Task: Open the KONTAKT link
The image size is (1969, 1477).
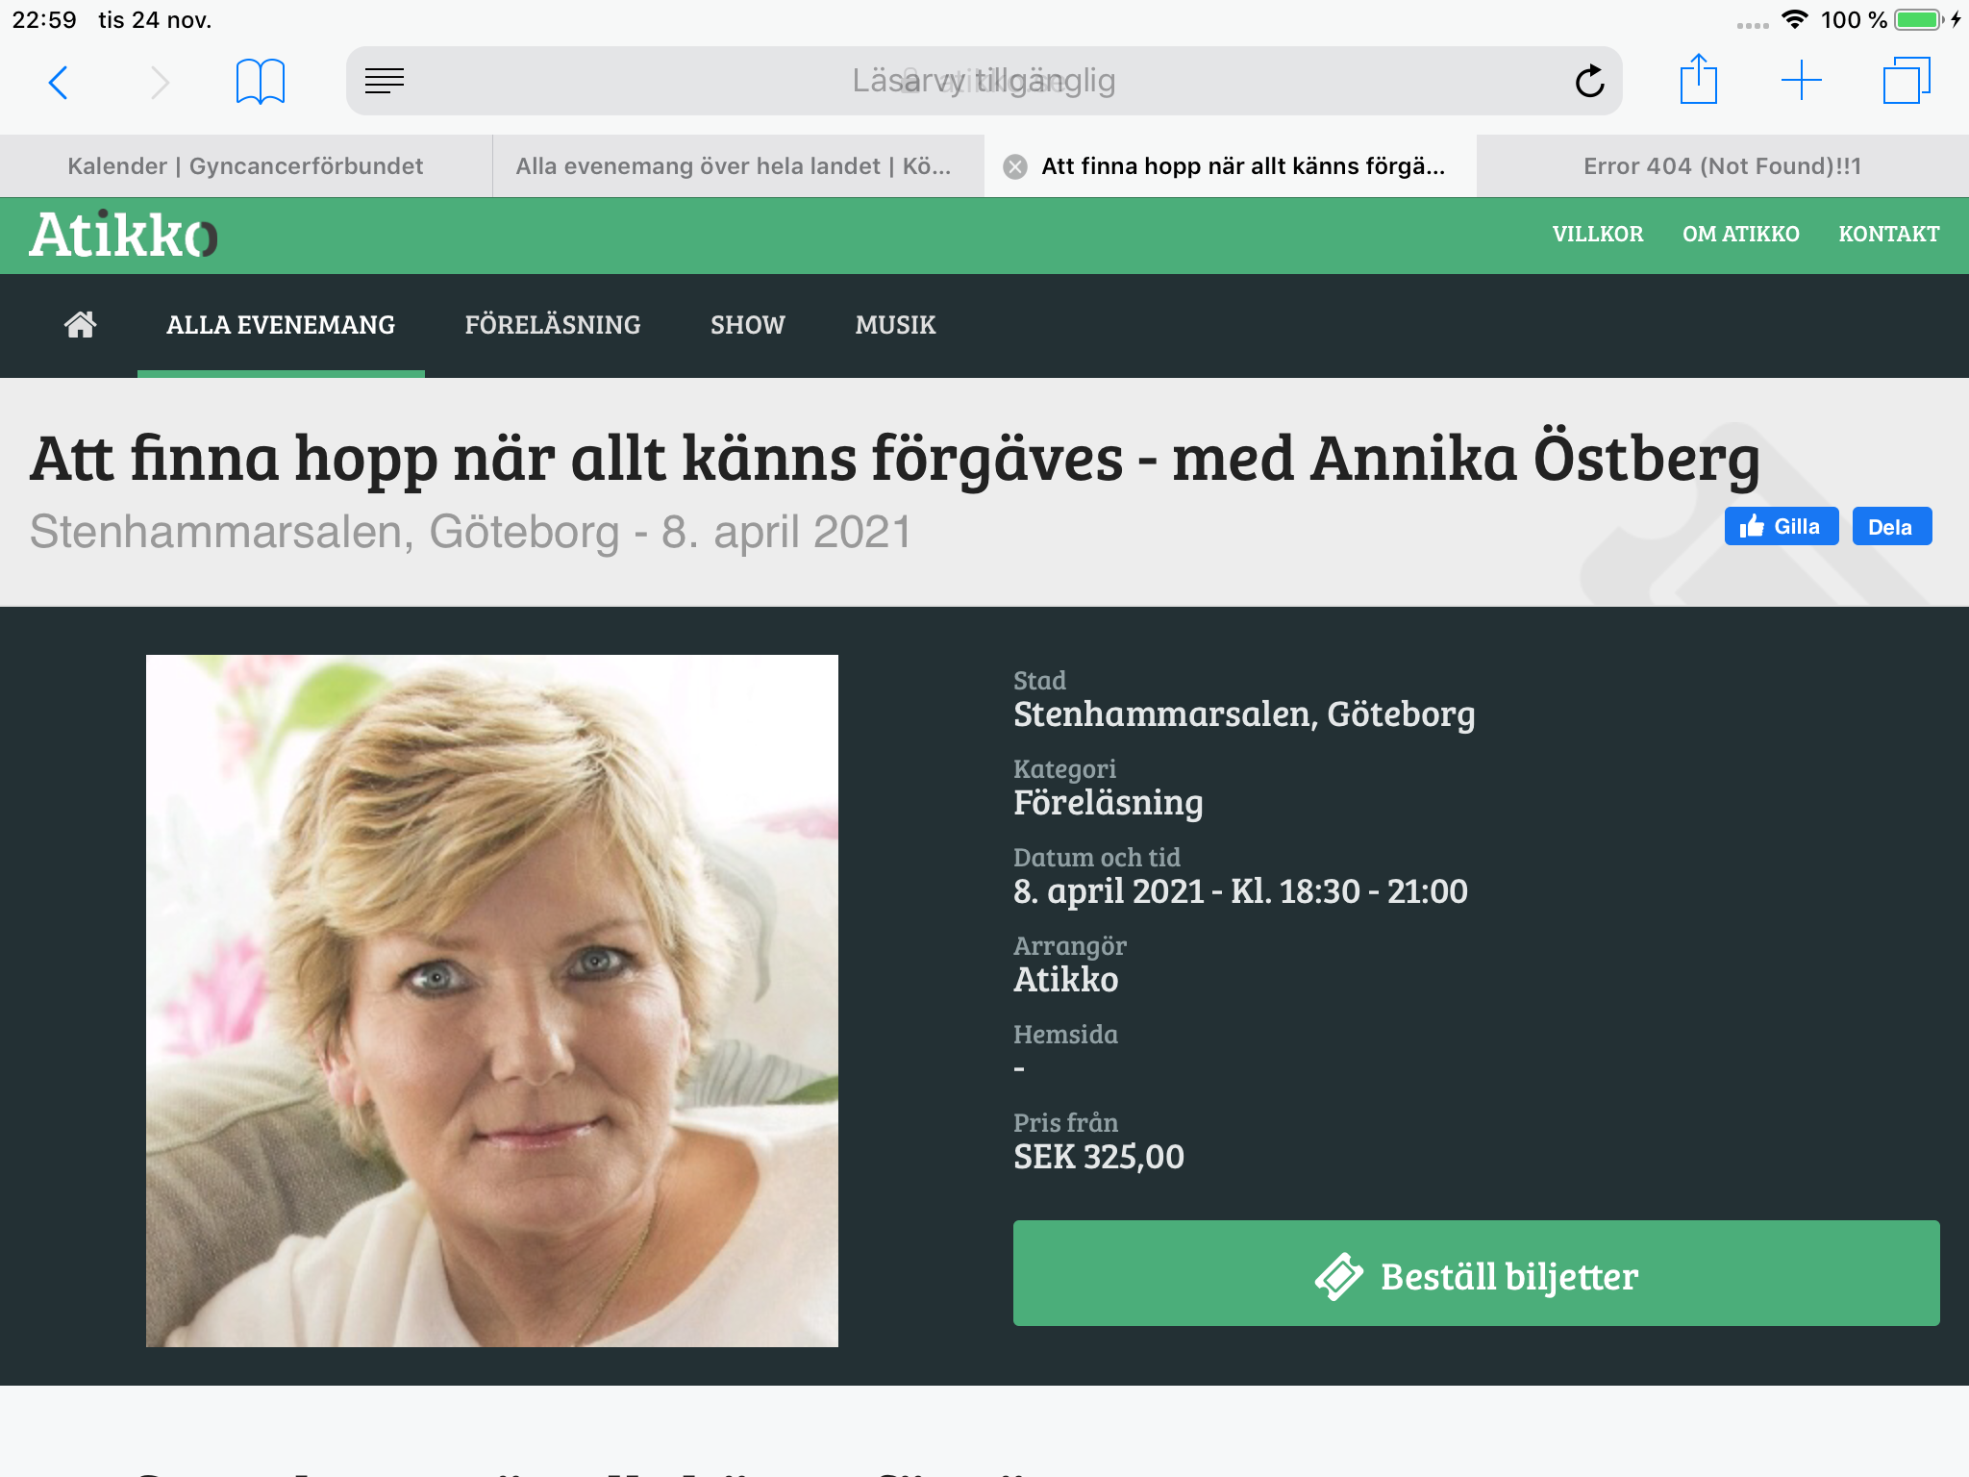Action: (1888, 234)
